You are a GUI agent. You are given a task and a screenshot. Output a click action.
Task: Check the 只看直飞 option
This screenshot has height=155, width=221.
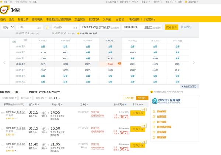click(50, 98)
